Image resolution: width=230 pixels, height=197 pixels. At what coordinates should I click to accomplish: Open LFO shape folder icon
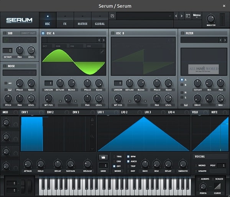coord(103,157)
